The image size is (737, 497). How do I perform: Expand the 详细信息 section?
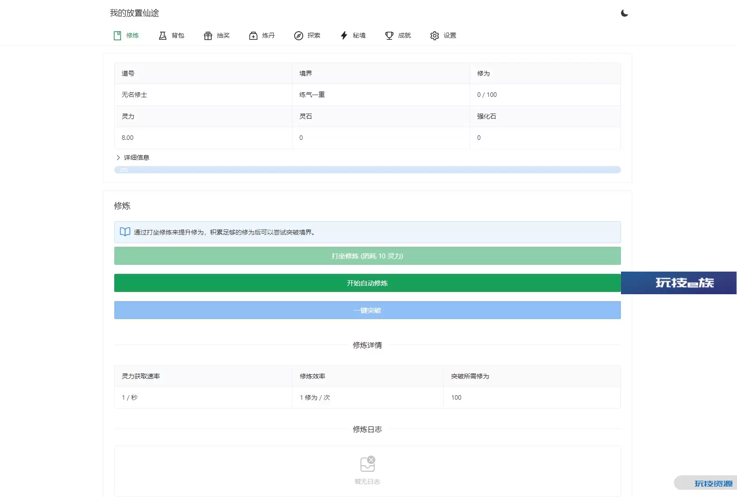132,158
